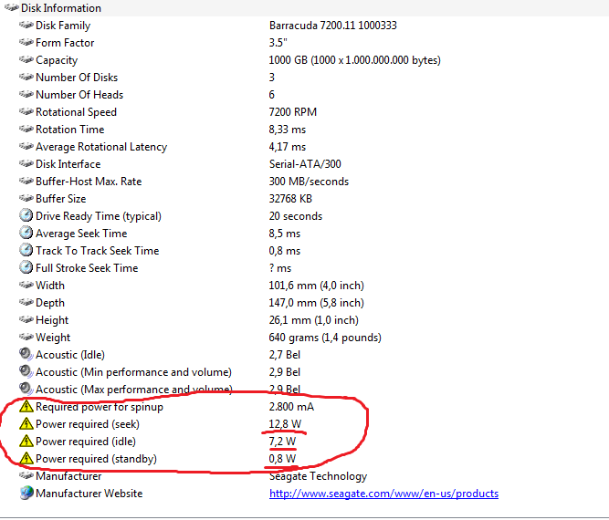The height and width of the screenshot is (520, 609).
Task: Click the warning icon for spinup power
Action: (26, 406)
